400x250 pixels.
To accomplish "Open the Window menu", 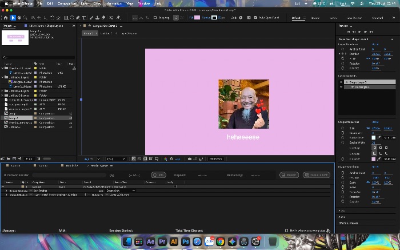I will click(x=144, y=3).
